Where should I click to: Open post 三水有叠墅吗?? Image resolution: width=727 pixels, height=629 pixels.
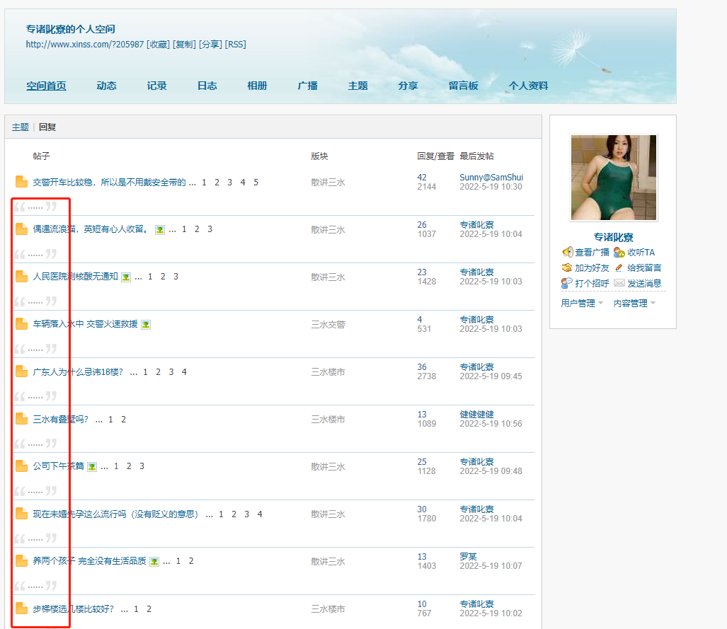61,419
